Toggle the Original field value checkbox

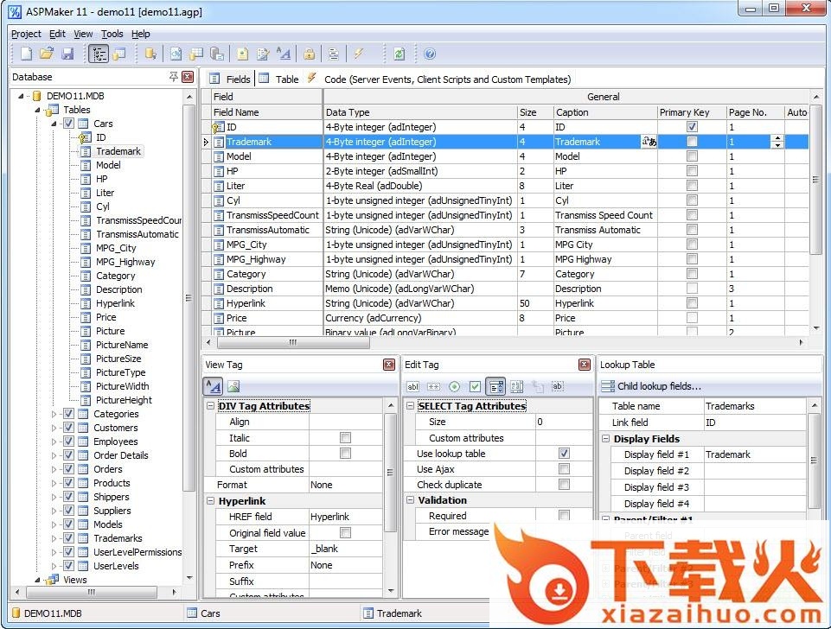click(x=345, y=532)
